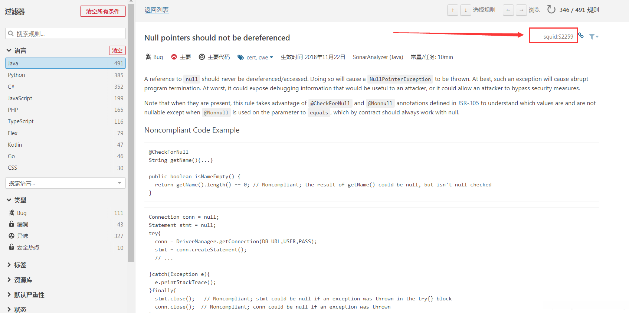Viewport: 629px width, 313px height.
Task: Clear all filters with 清空所有条件
Action: (103, 11)
